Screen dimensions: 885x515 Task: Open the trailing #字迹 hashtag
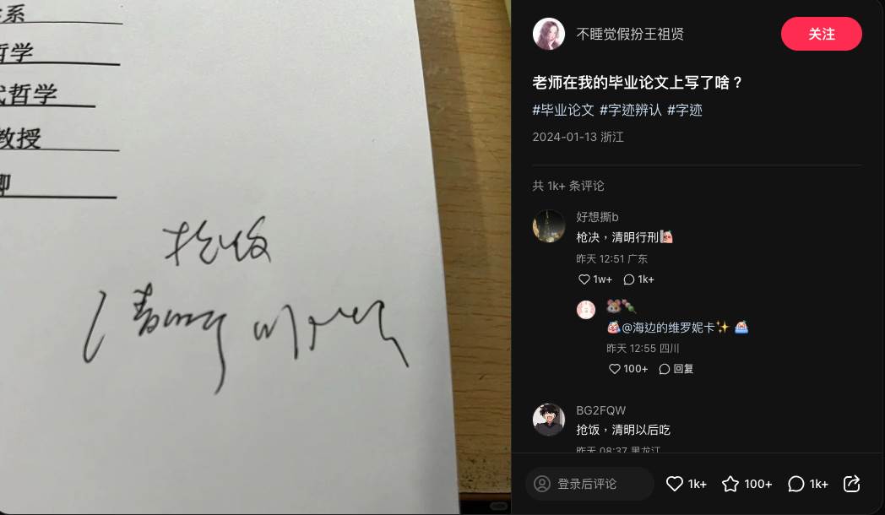click(x=685, y=110)
